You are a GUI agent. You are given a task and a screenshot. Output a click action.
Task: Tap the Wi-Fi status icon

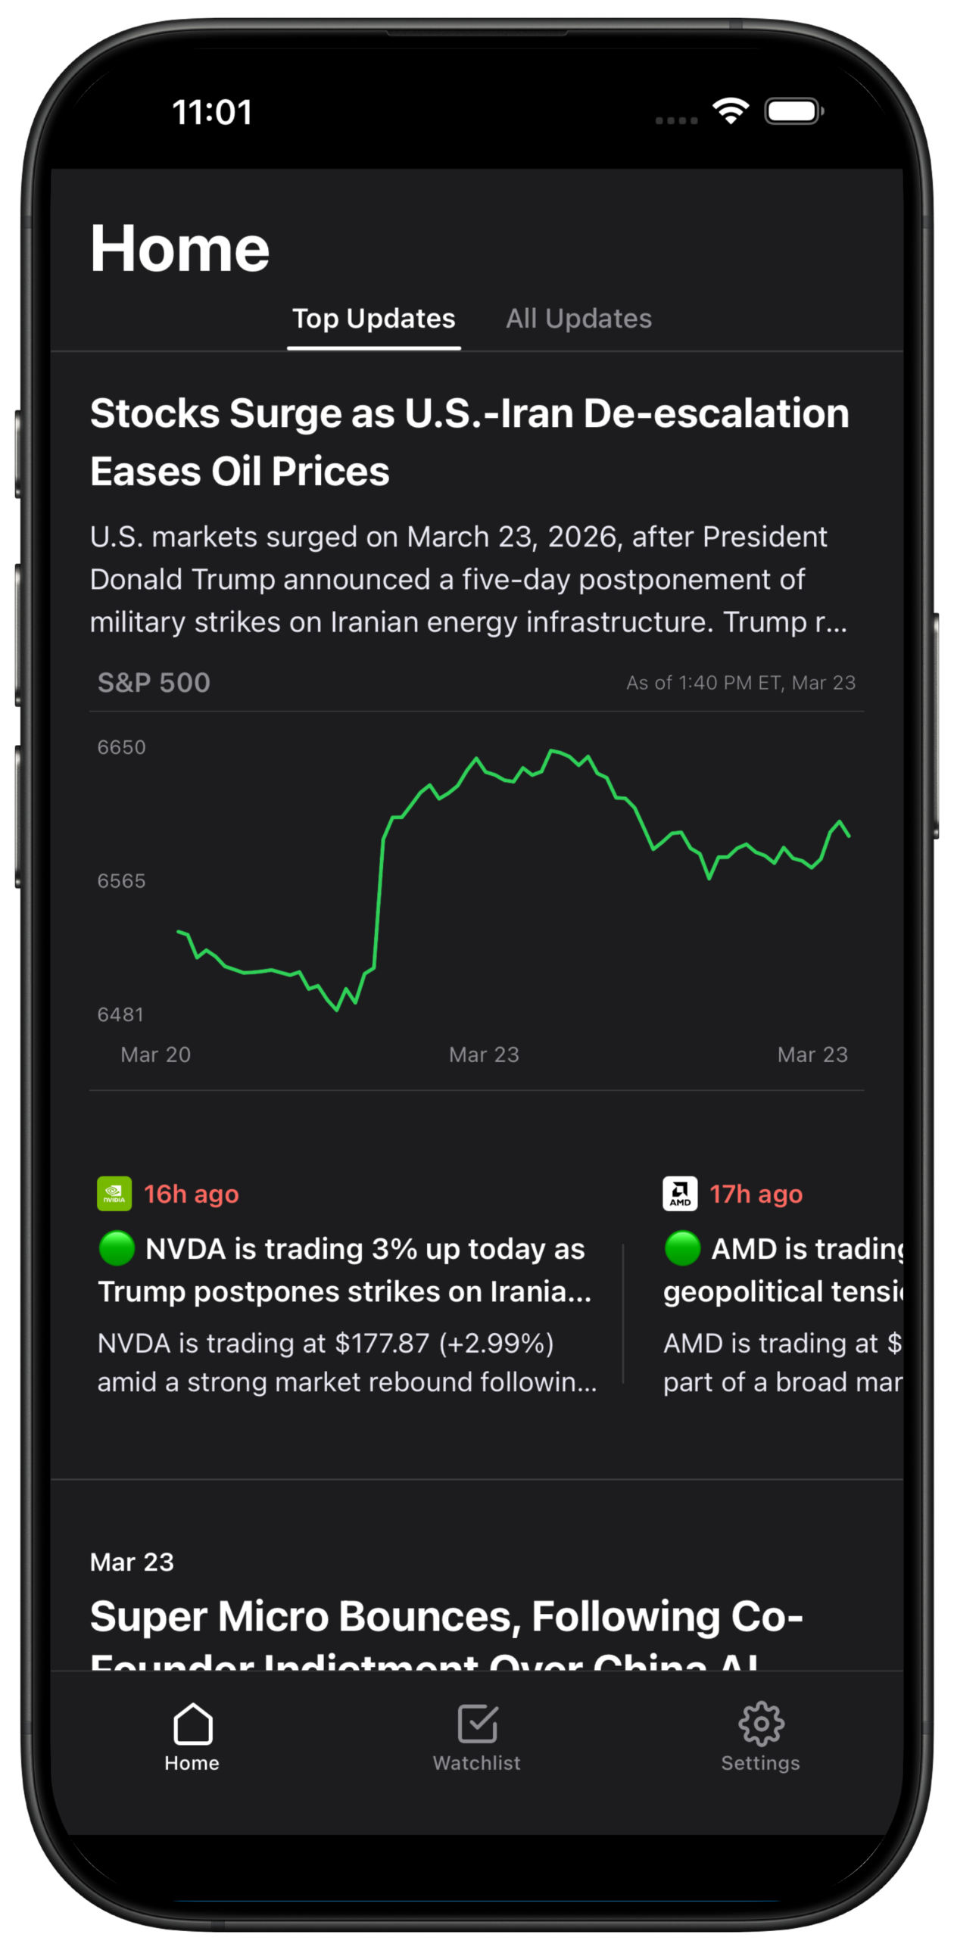click(731, 111)
